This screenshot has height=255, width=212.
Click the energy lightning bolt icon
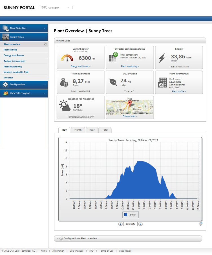(162, 58)
